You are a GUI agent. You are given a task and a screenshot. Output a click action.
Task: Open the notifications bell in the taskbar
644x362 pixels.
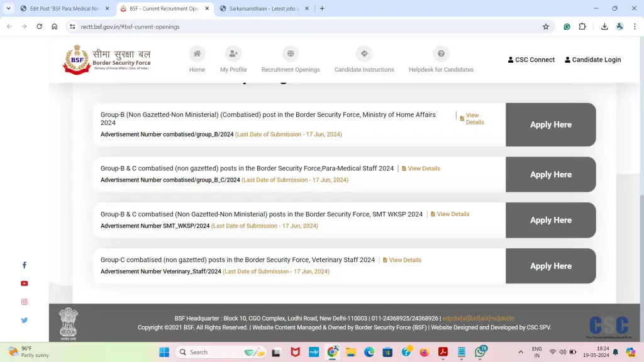coord(616,352)
